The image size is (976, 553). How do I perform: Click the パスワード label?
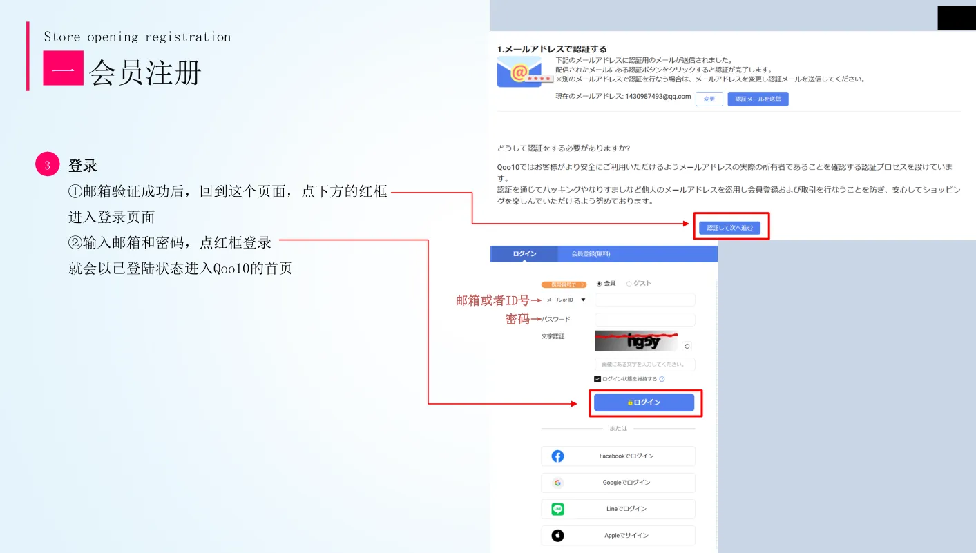(556, 319)
